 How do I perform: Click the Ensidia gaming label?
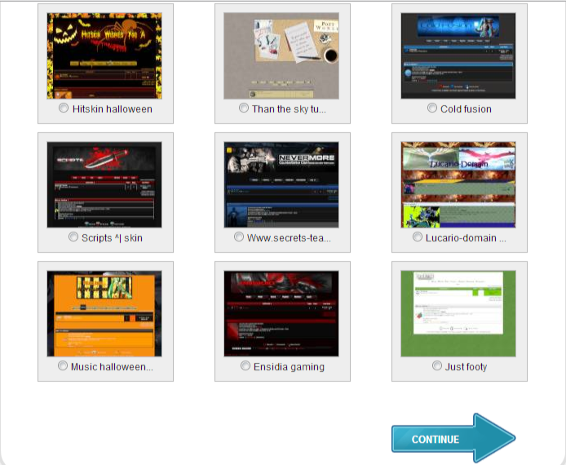pos(289,367)
